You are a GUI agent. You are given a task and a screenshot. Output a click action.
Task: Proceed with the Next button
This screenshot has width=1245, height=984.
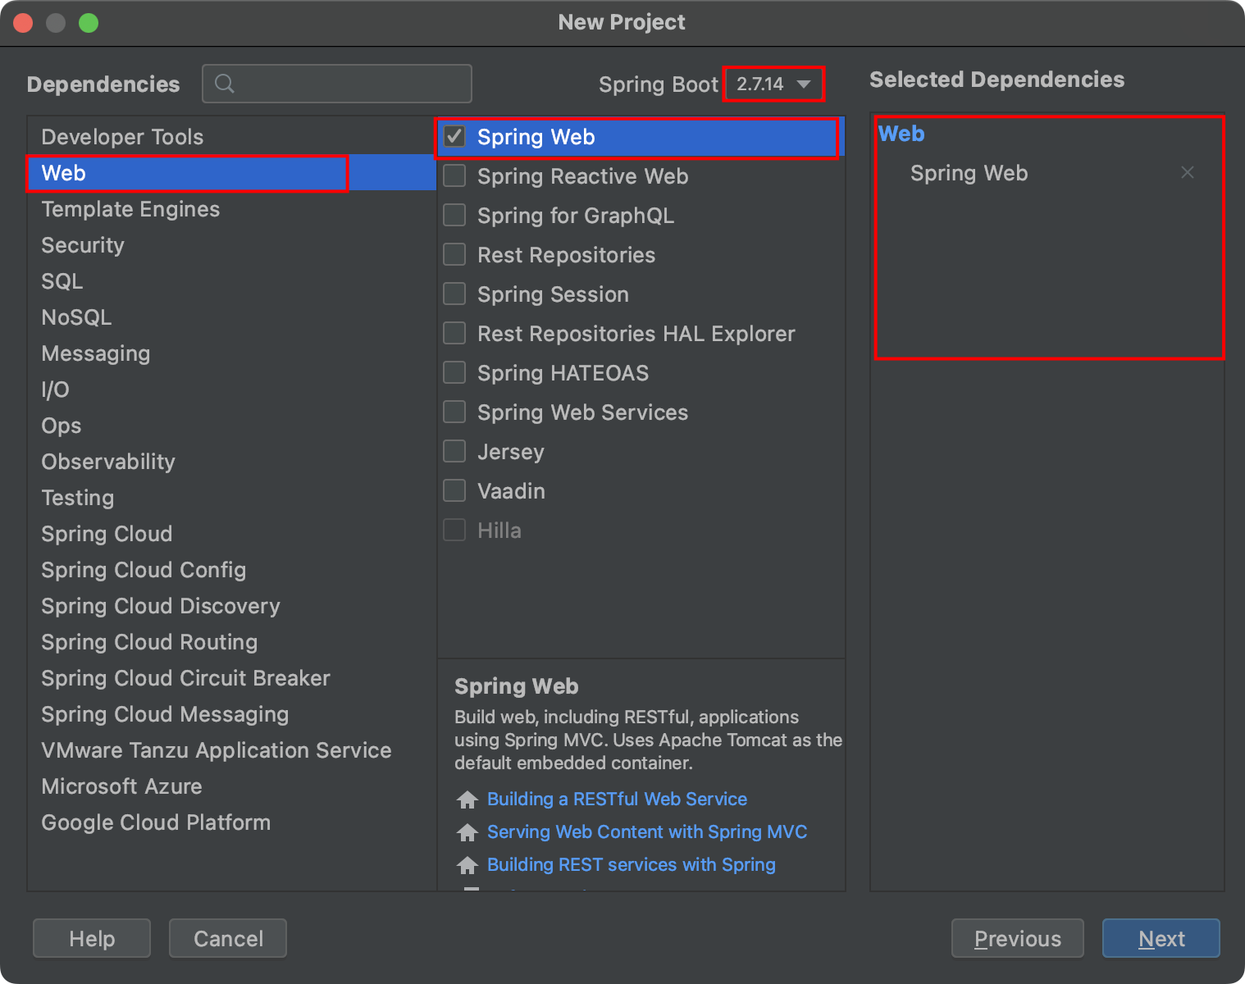[1161, 938]
